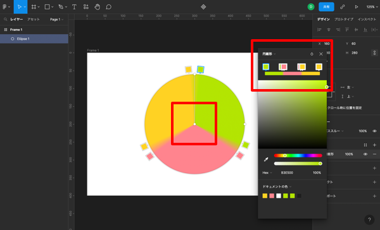Screen dimensions: 380x230
Task: Click the align right icon
Action: tap(338, 30)
